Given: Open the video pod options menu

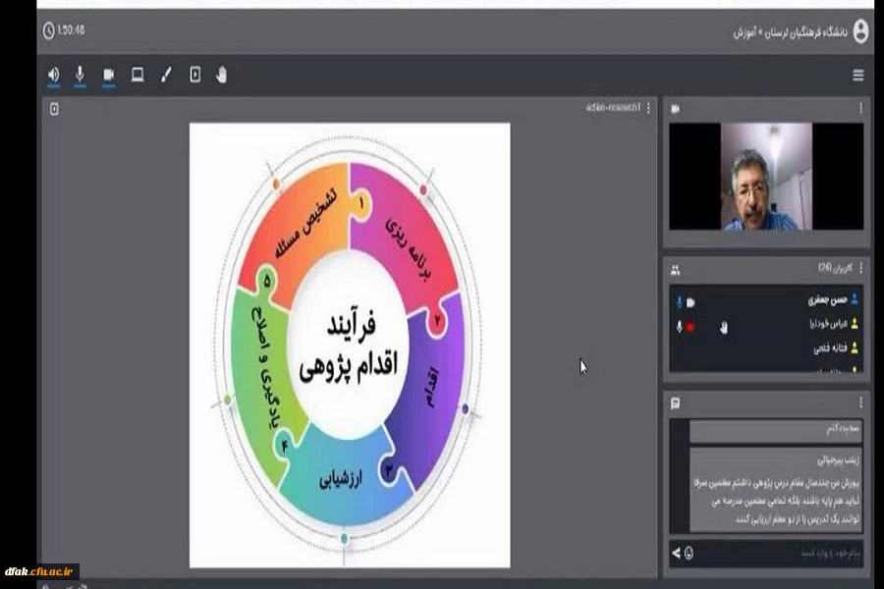Looking at the screenshot, I should (x=861, y=108).
